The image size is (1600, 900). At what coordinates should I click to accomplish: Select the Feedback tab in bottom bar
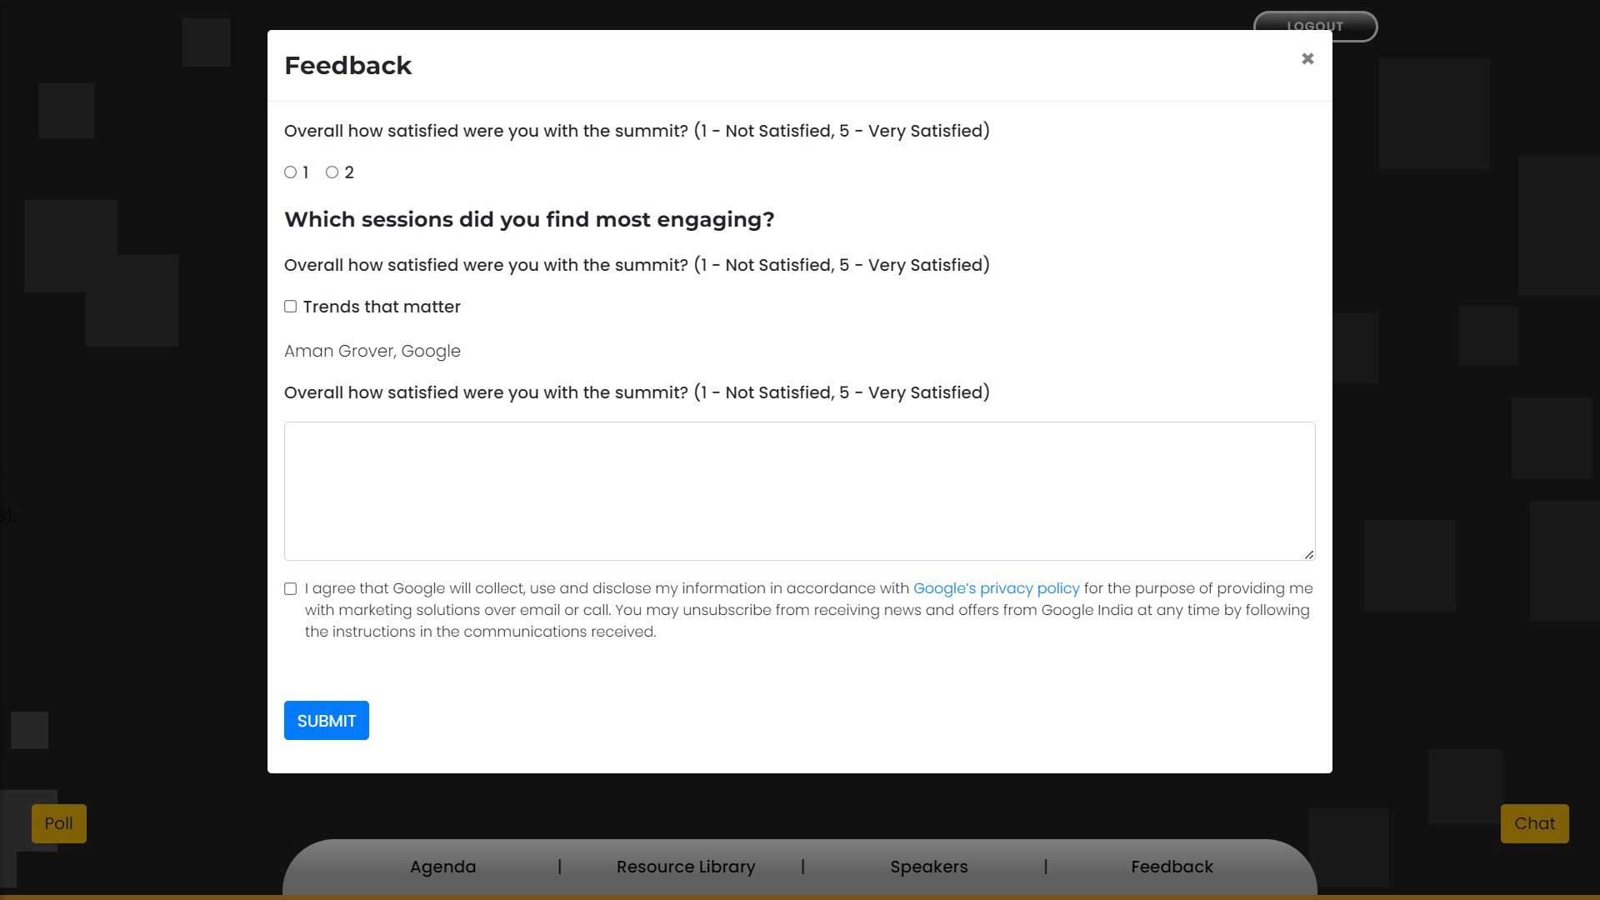point(1172,867)
